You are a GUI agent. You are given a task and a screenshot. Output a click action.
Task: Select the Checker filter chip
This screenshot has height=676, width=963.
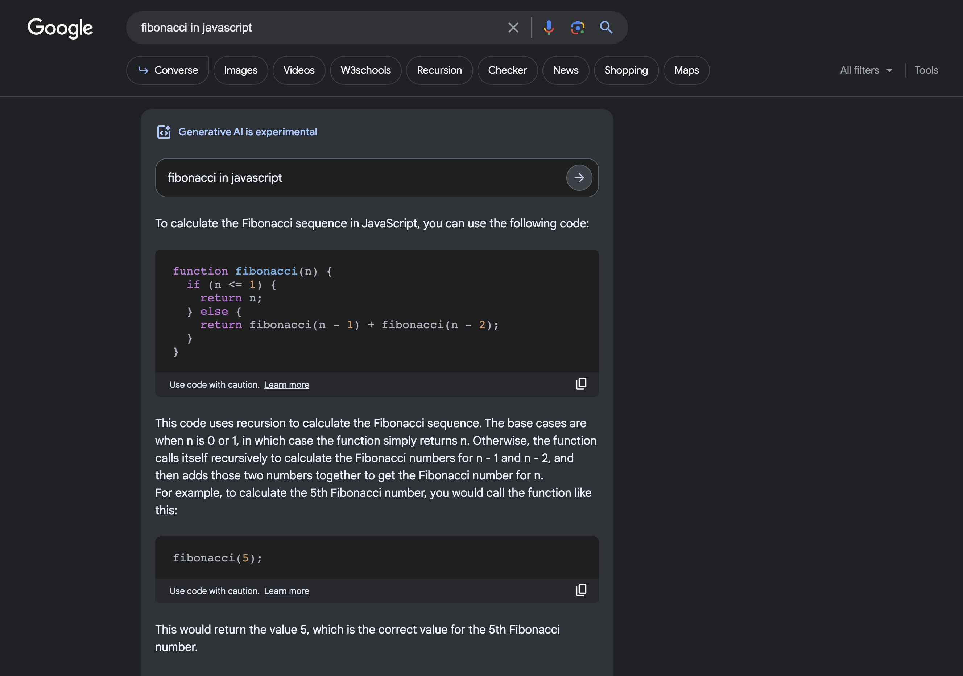507,70
